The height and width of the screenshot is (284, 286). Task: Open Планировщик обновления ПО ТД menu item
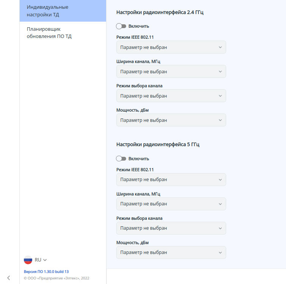tap(63, 33)
